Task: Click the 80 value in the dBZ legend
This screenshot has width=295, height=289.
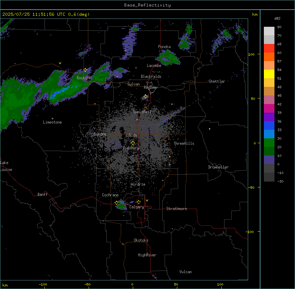Action: pyautogui.click(x=279, y=27)
